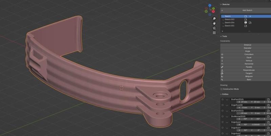This screenshot has width=271, height=136.
Task: Click the page icon on the Sketch.001 row
Action: [246, 26]
